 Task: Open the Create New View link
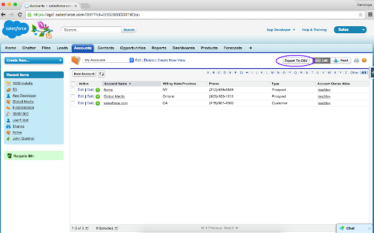171,61
